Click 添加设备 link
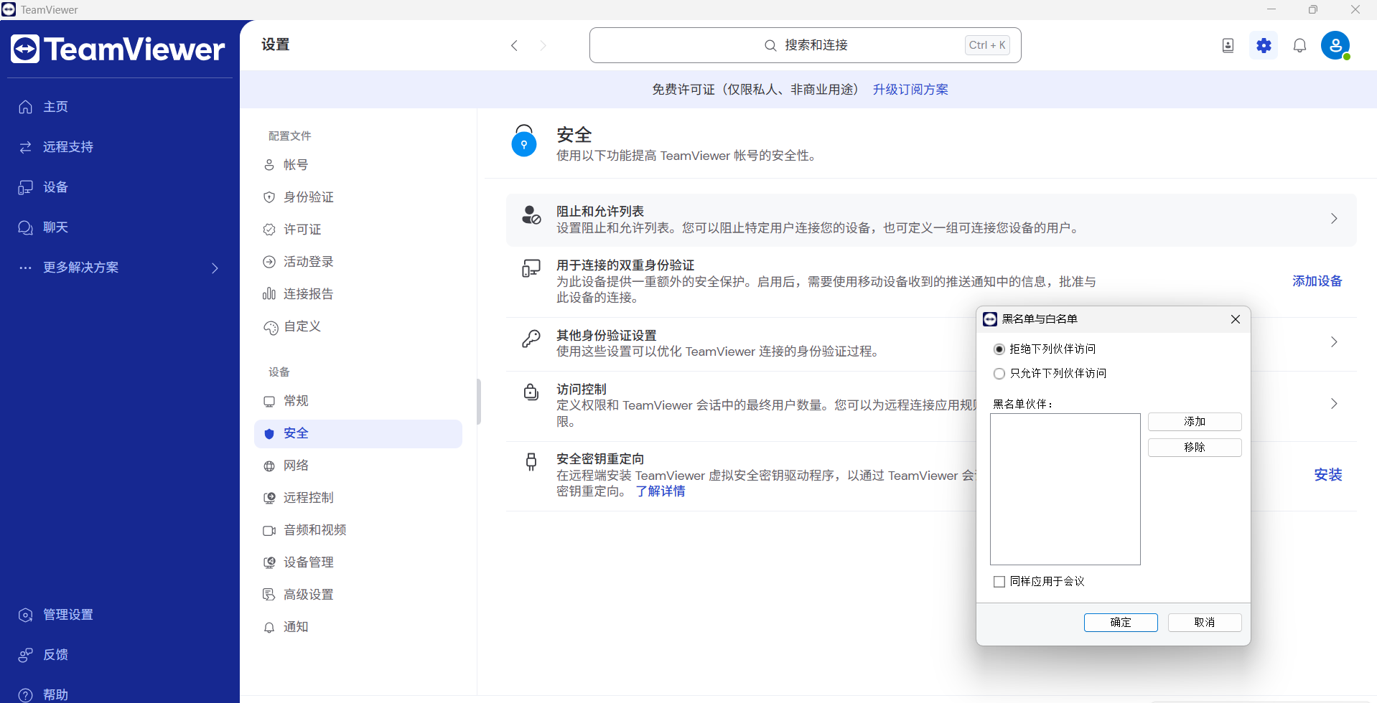 click(1317, 281)
